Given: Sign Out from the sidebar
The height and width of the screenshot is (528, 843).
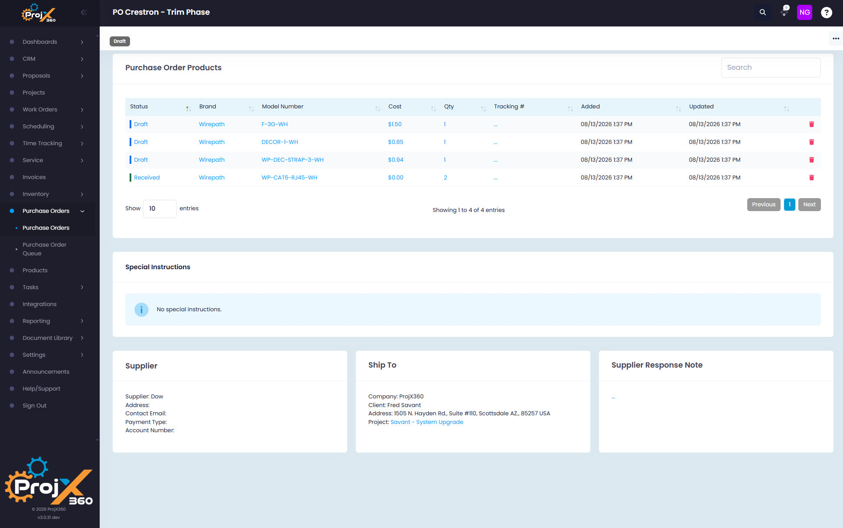Looking at the screenshot, I should 35,406.
